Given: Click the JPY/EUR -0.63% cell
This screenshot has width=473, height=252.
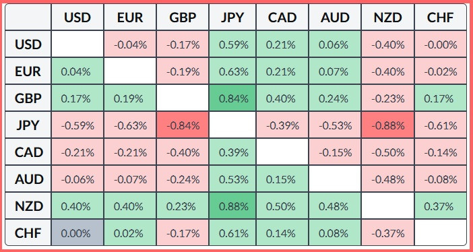Looking at the screenshot, I should (130, 125).
